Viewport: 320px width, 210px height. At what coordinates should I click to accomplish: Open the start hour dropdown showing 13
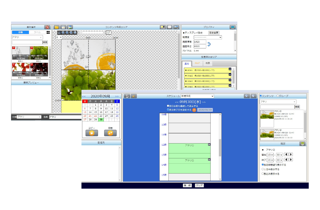[x=270, y=155]
